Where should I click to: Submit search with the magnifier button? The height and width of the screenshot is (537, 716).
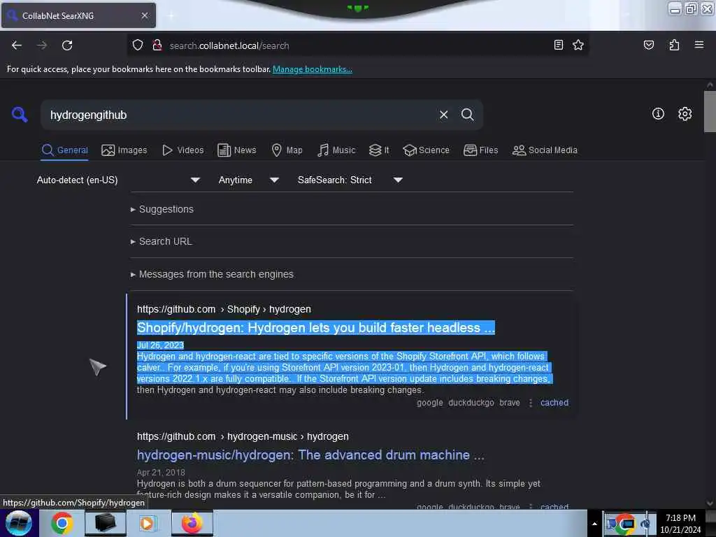pyautogui.click(x=467, y=115)
